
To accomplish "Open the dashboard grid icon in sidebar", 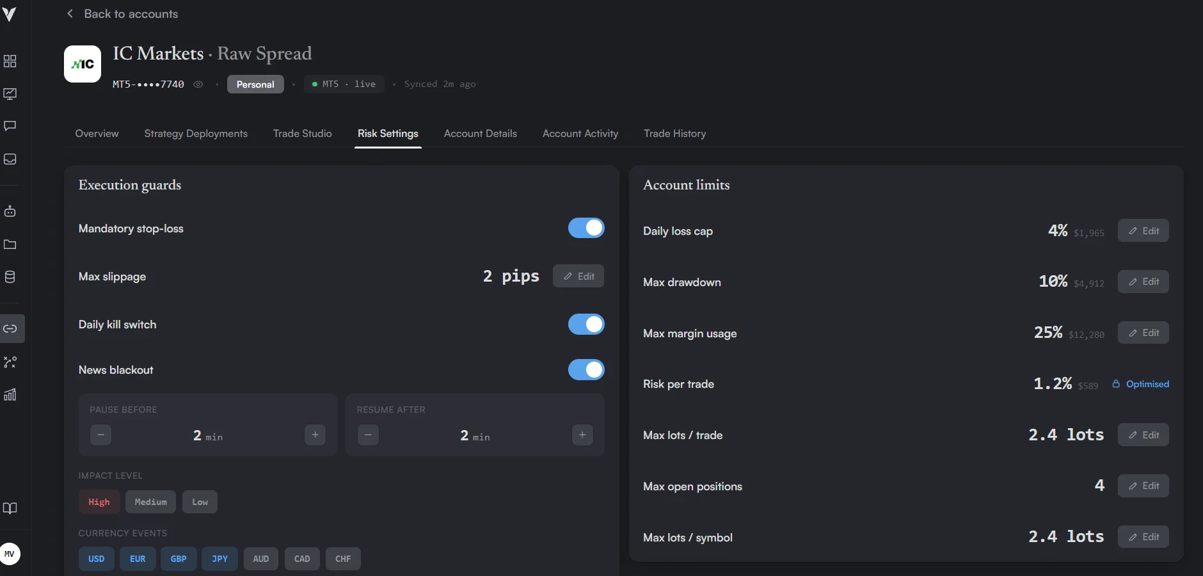I will click(10, 61).
